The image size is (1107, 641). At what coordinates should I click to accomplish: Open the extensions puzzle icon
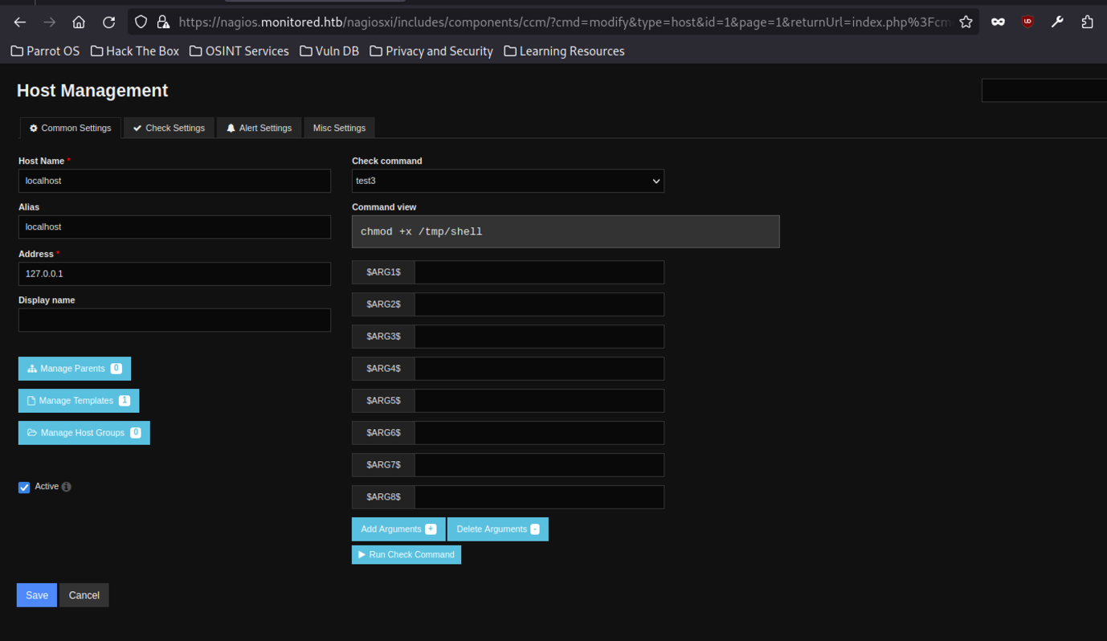coord(1087,22)
